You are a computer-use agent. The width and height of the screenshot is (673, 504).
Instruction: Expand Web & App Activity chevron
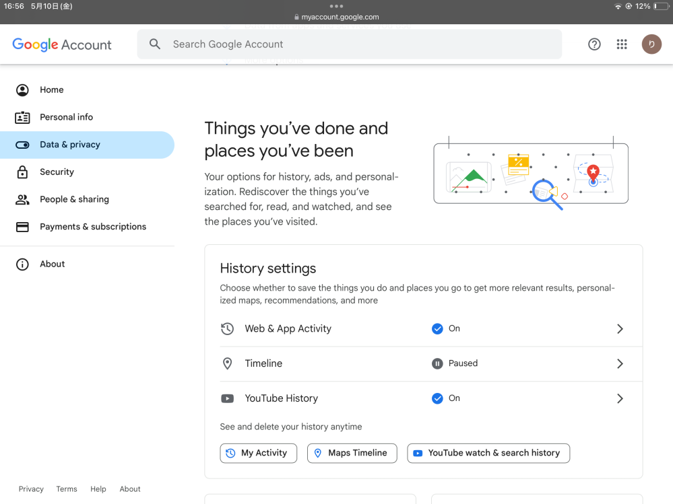[x=620, y=329]
